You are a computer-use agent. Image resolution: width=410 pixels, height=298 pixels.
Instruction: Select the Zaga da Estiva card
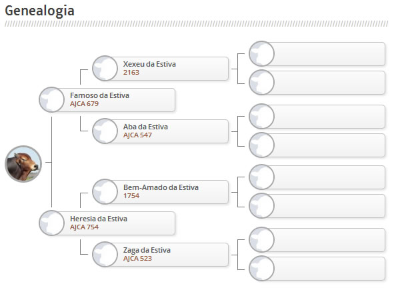tap(173, 255)
